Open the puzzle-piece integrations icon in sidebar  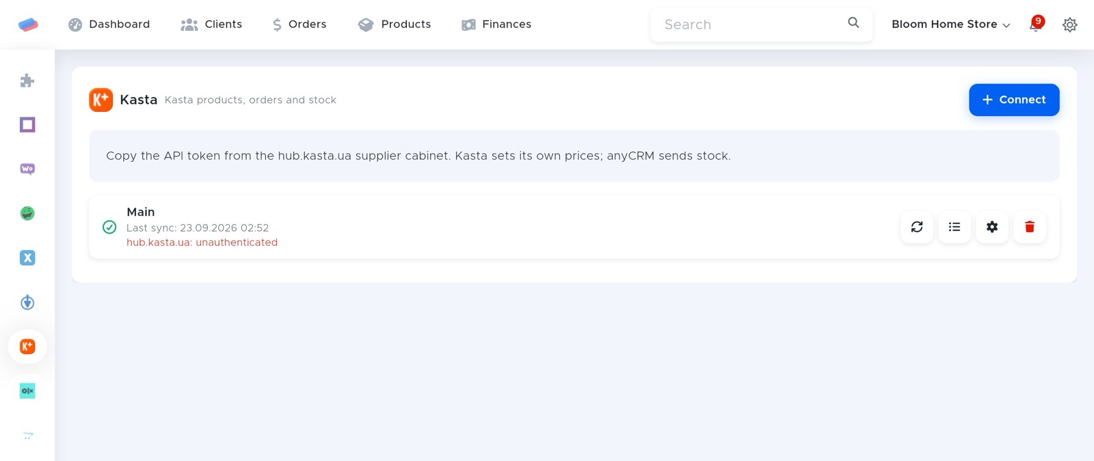coord(27,81)
